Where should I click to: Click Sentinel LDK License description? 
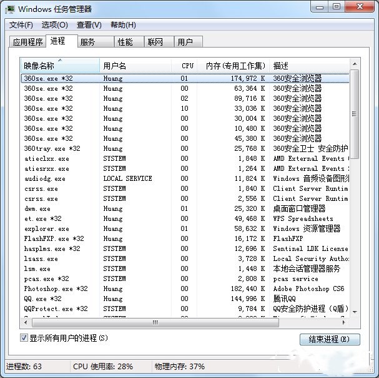click(310, 248)
